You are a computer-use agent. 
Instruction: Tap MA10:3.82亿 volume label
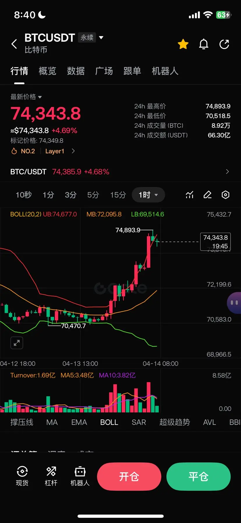tap(117, 375)
